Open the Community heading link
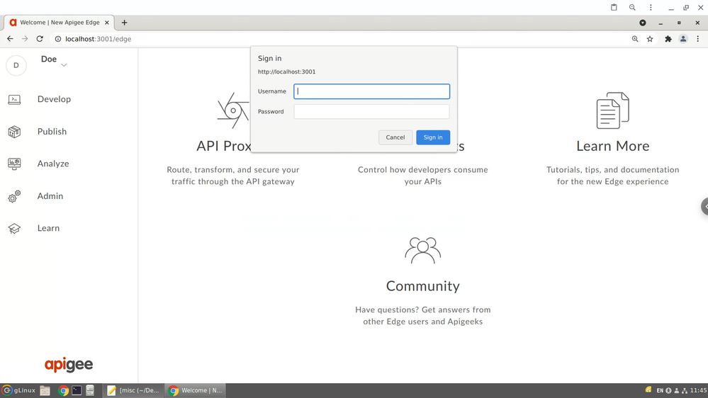This screenshot has height=398, width=708. 422,286
